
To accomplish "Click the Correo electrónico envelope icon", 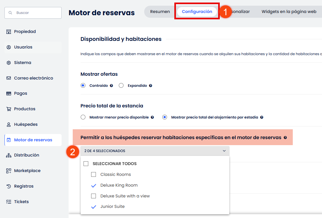I will (9, 78).
